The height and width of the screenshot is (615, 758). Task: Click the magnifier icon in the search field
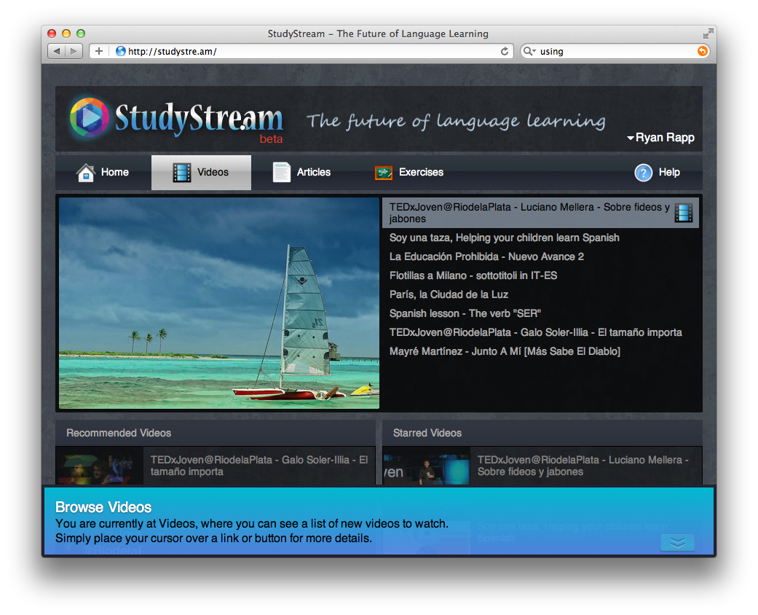529,51
